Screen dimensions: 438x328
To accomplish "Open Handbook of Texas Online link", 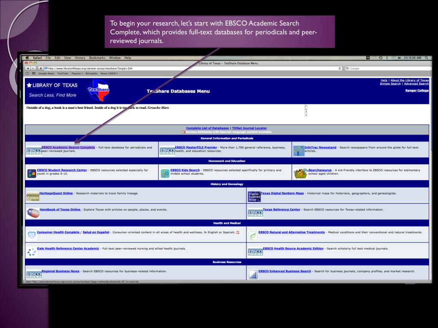I will (x=60, y=209).
